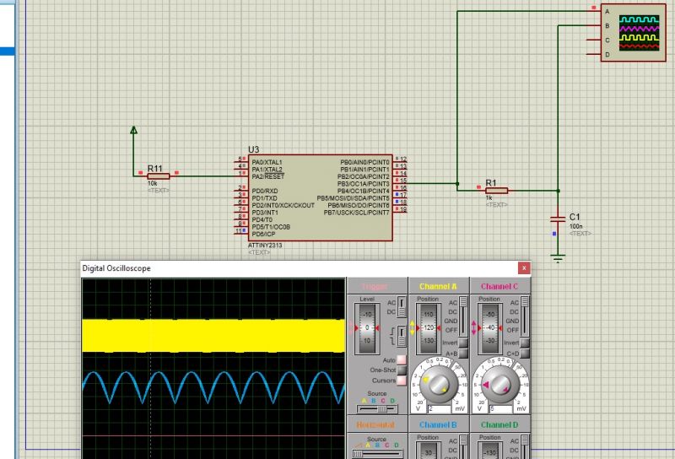Enable the trigger Auto button
Viewport: 675px width, 459px height.
402,360
